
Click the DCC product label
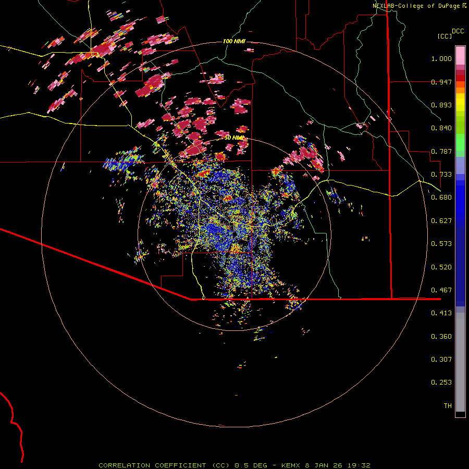pyautogui.click(x=458, y=31)
